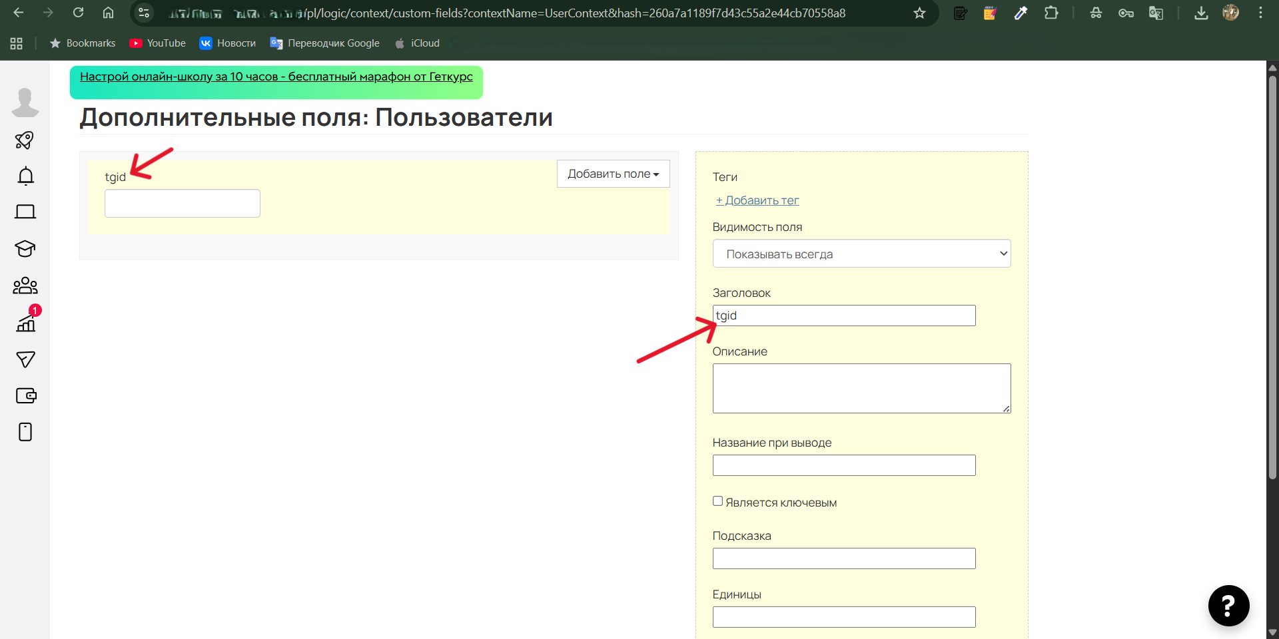1279x639 pixels.
Task: Click the '+ Добавить тег' link
Action: tap(757, 200)
